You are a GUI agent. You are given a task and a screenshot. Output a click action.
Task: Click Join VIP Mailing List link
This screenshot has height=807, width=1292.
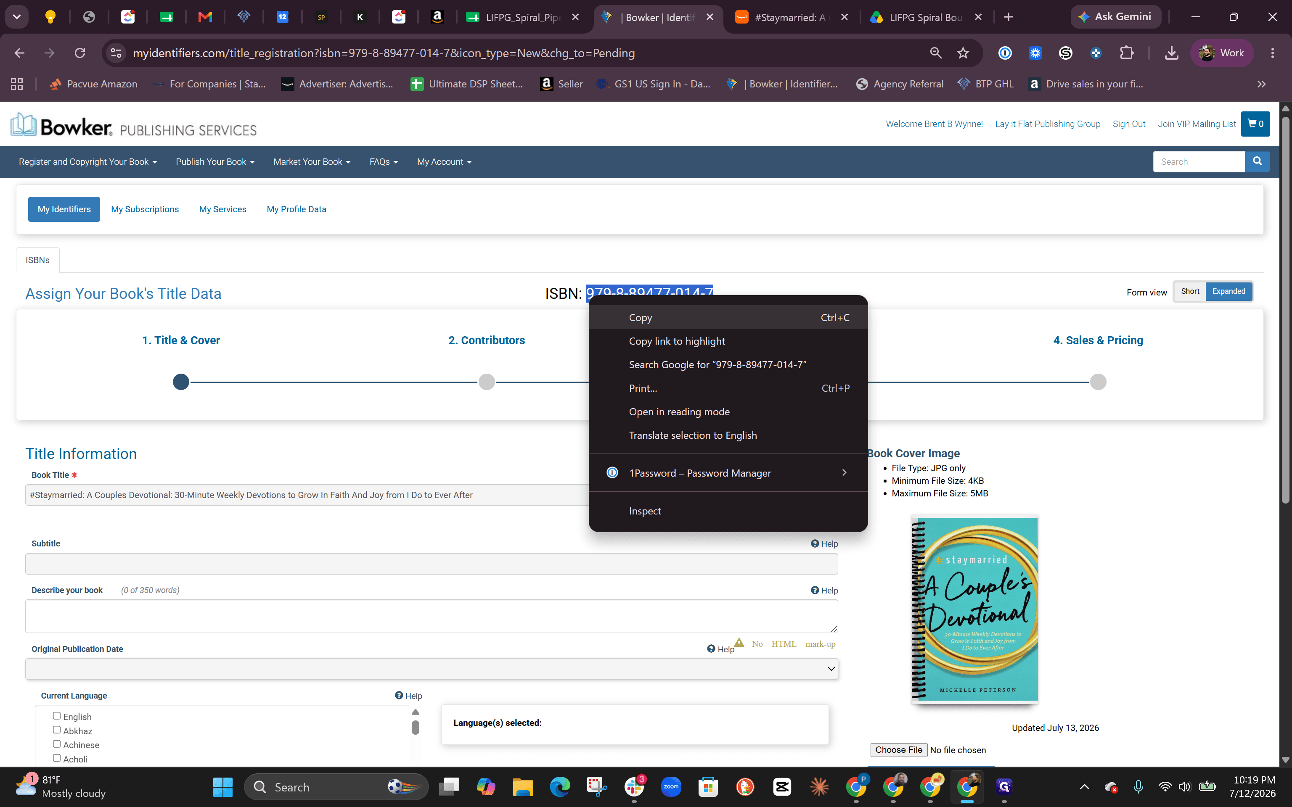click(1197, 124)
